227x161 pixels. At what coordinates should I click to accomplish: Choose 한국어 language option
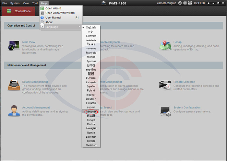coord(91,65)
